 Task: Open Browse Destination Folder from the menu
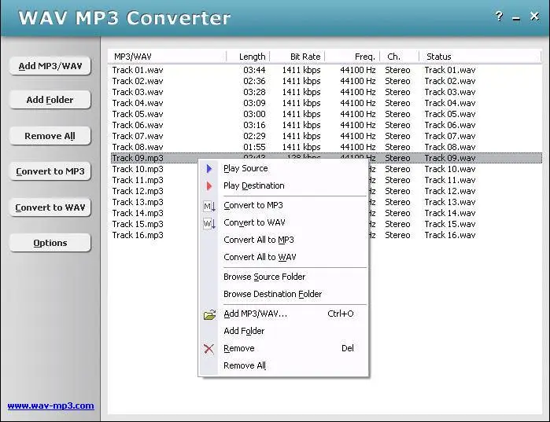click(x=283, y=294)
